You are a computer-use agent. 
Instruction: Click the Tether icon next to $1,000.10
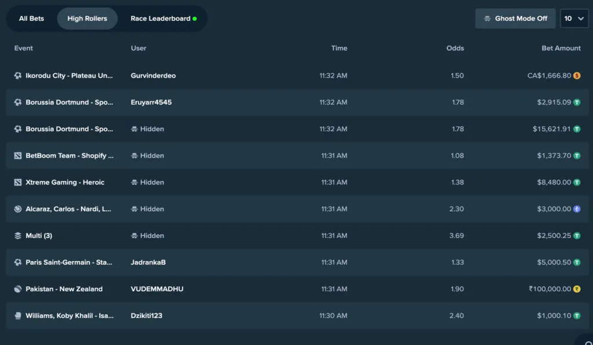pyautogui.click(x=577, y=316)
